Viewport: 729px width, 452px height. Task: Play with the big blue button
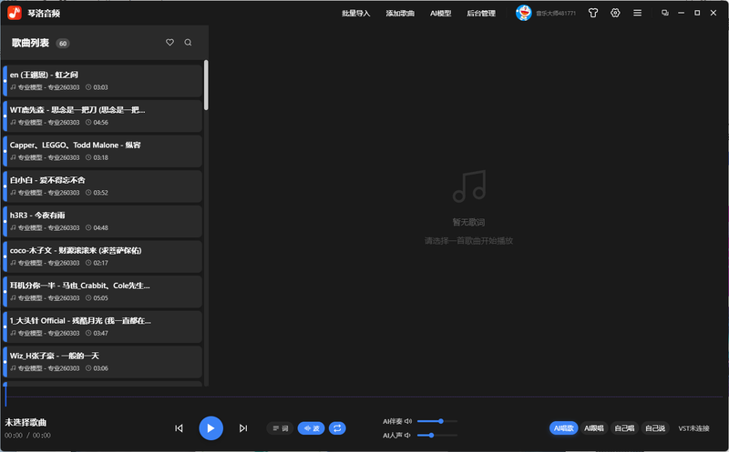(x=211, y=427)
